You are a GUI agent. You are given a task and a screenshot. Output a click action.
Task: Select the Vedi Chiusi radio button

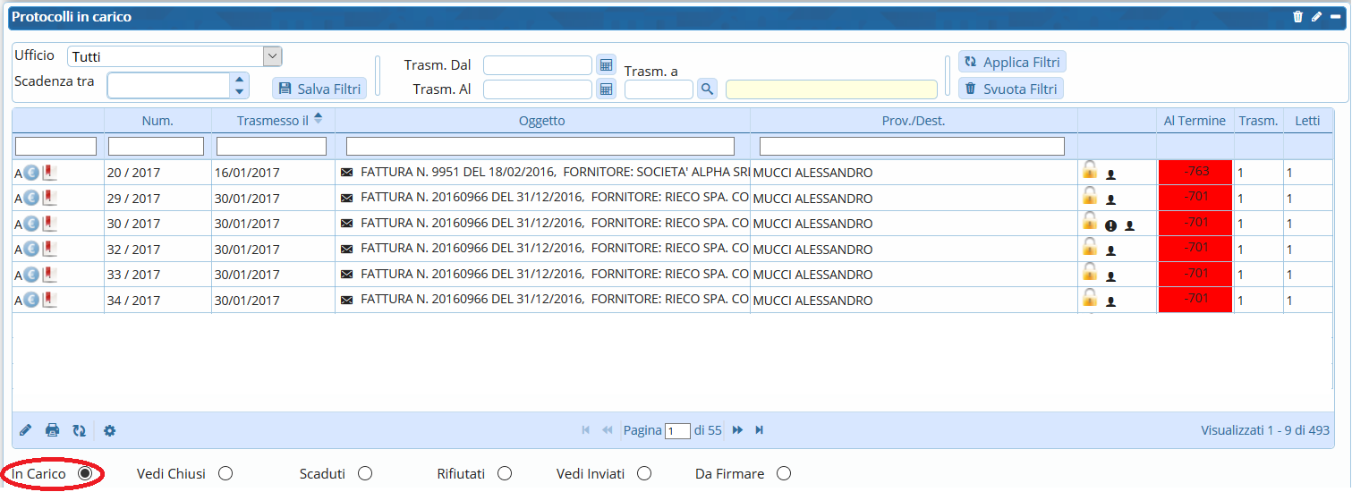click(225, 473)
